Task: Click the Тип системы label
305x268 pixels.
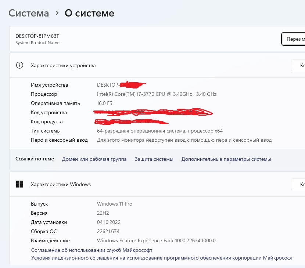Action: coord(46,131)
